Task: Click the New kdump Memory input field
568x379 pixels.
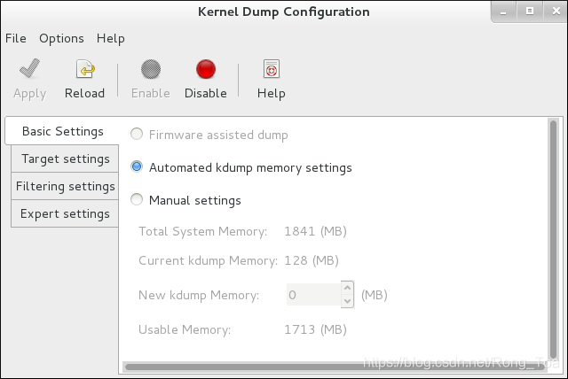Action: click(x=313, y=295)
